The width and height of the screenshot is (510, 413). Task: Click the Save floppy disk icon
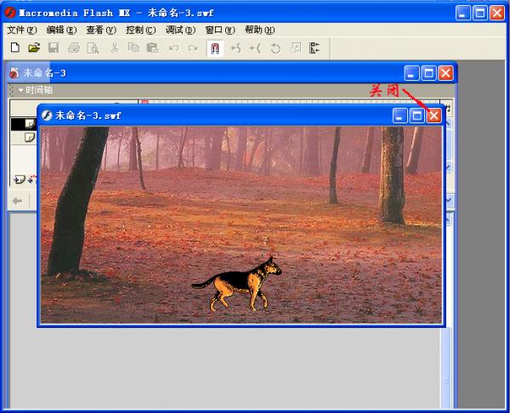coord(54,48)
